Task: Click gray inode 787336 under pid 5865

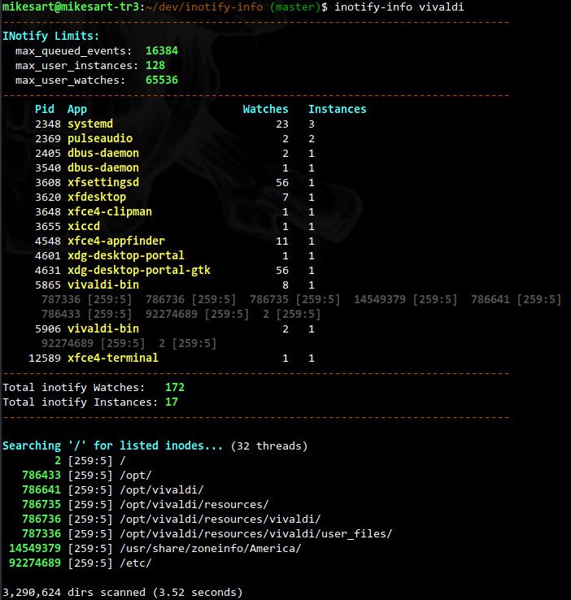Action: (61, 299)
